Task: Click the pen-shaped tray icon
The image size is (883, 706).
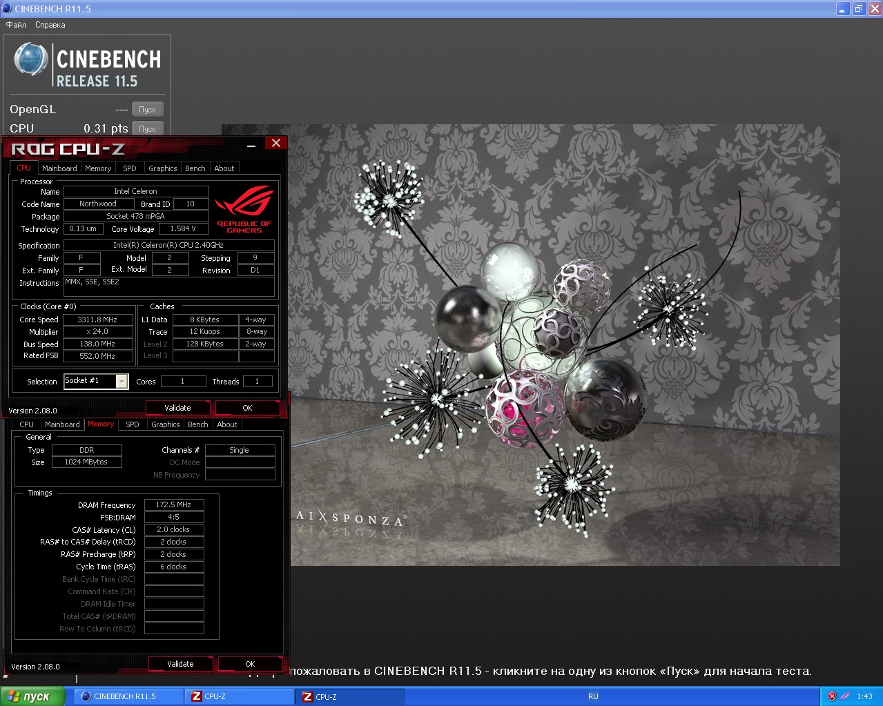Action: 844,696
